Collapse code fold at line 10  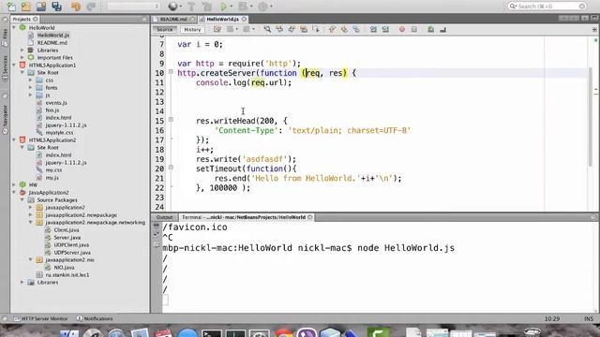pos(171,72)
